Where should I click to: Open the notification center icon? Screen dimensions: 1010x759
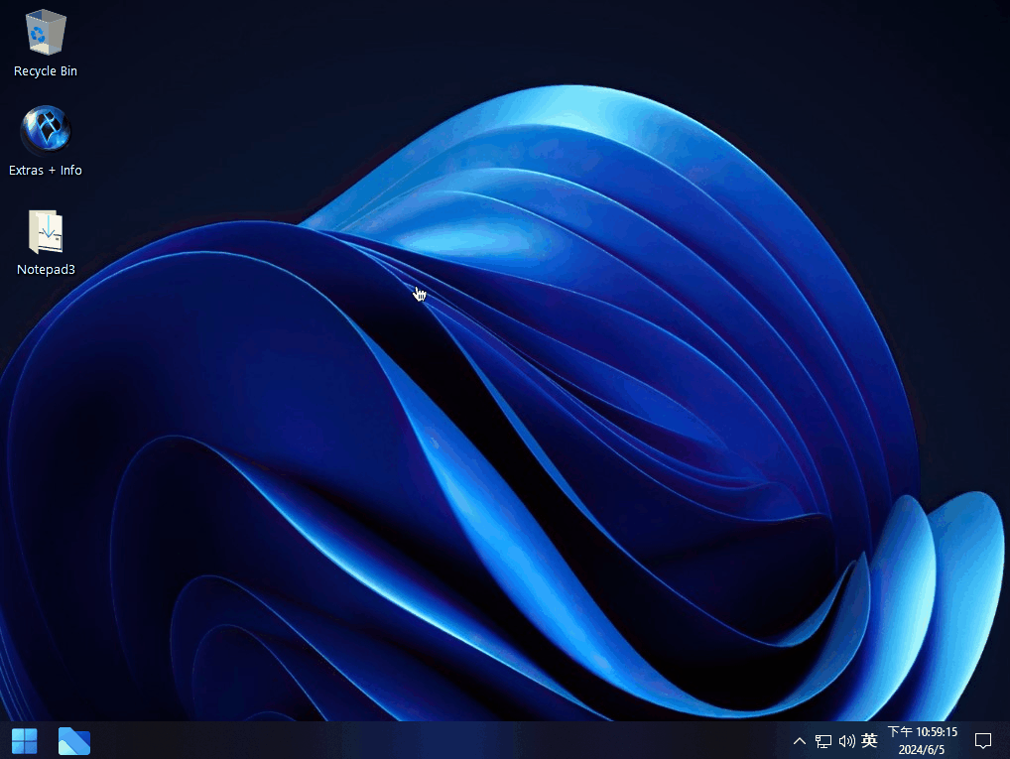click(983, 741)
